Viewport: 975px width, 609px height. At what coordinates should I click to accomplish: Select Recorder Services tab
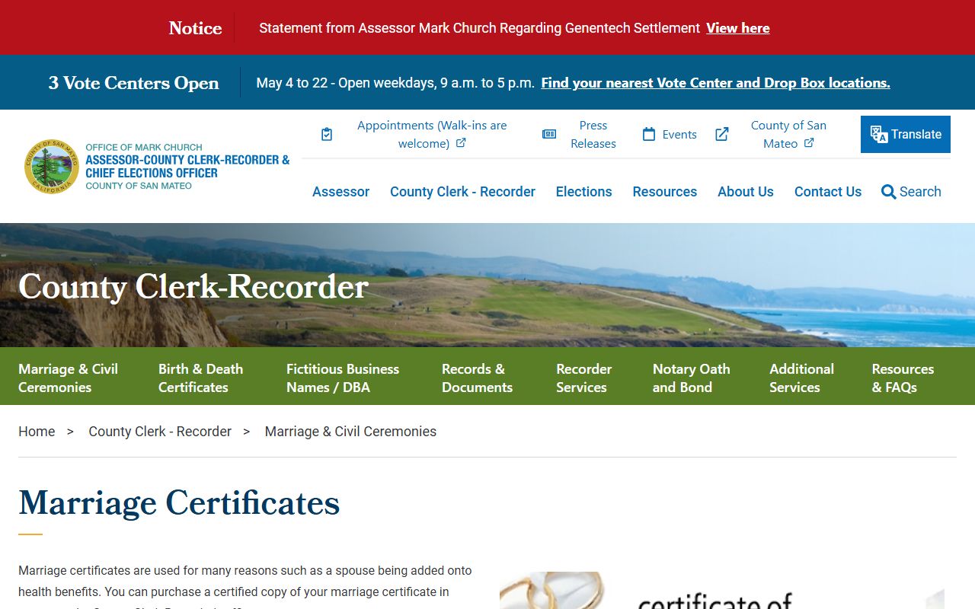[x=583, y=378]
